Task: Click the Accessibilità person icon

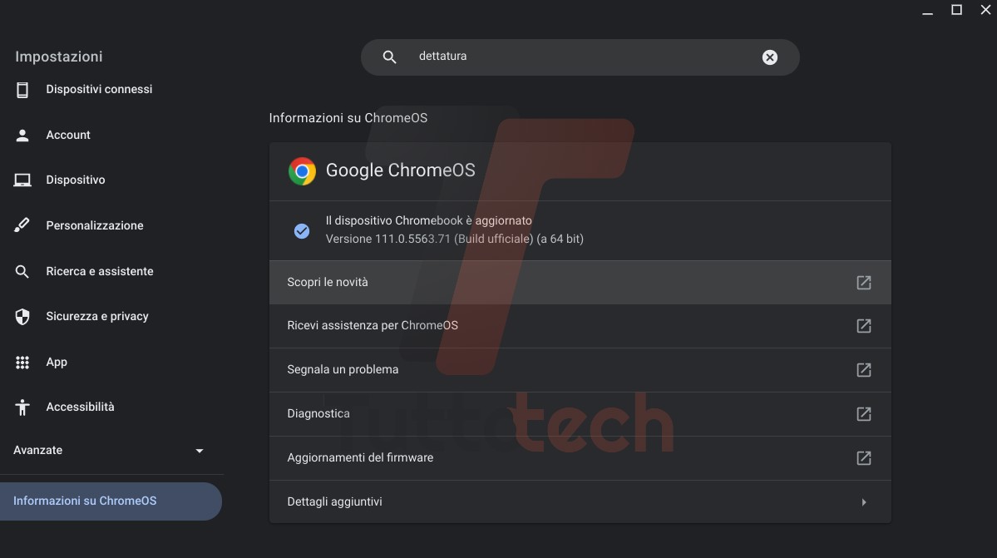Action: pyautogui.click(x=22, y=407)
